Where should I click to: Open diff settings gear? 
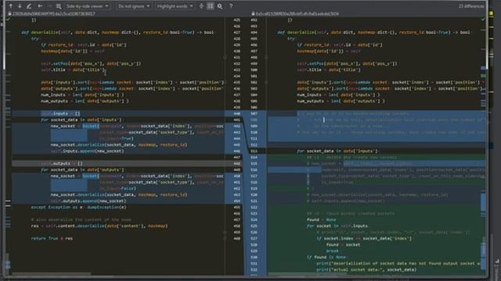(x=220, y=5)
